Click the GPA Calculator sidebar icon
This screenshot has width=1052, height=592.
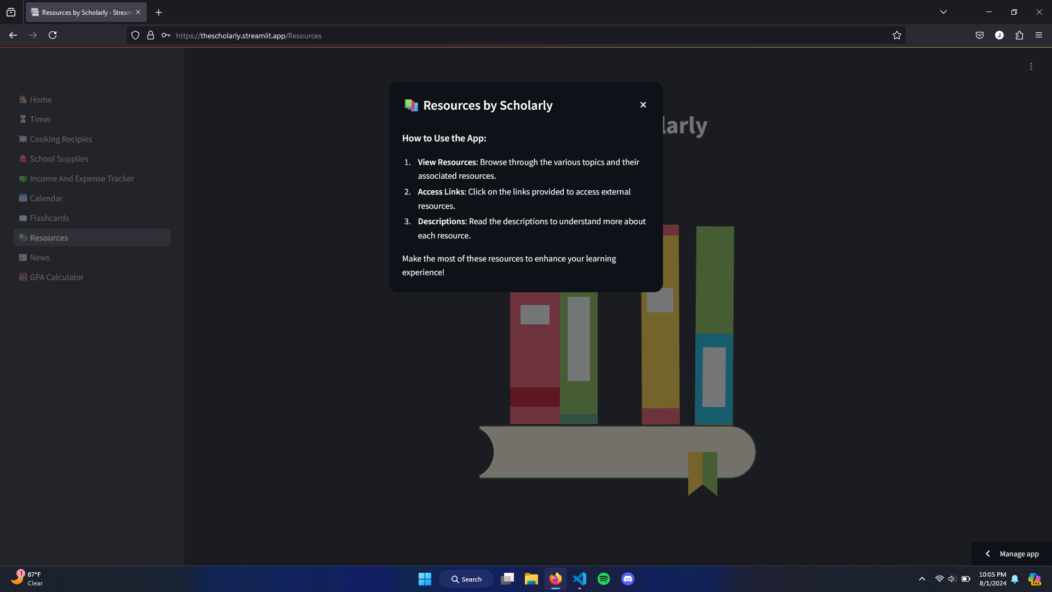22,277
